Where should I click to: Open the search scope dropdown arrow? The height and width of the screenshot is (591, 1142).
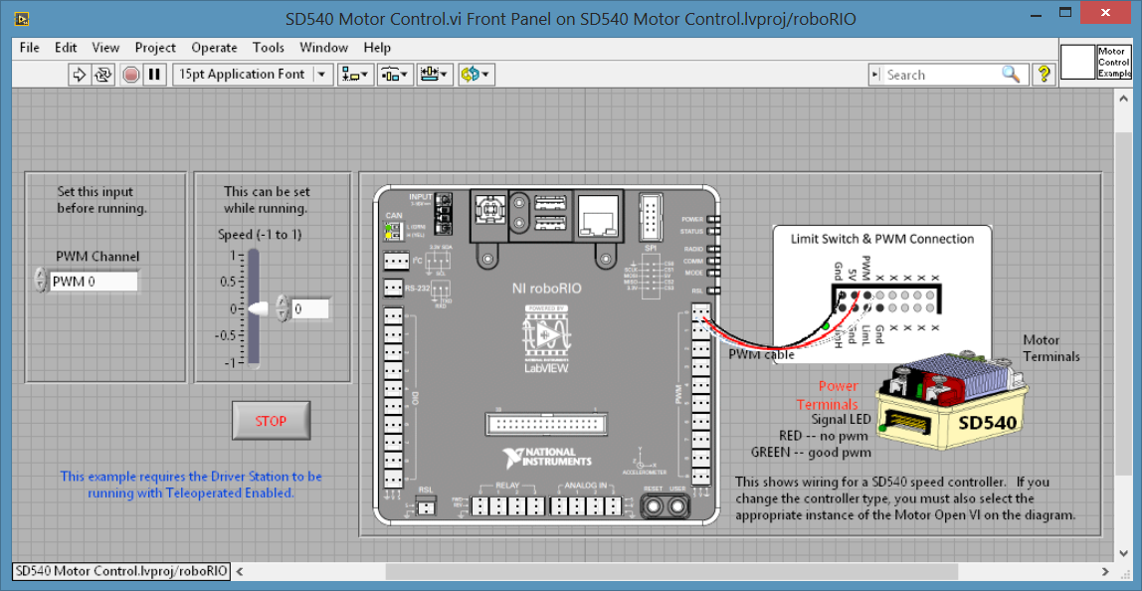874,74
